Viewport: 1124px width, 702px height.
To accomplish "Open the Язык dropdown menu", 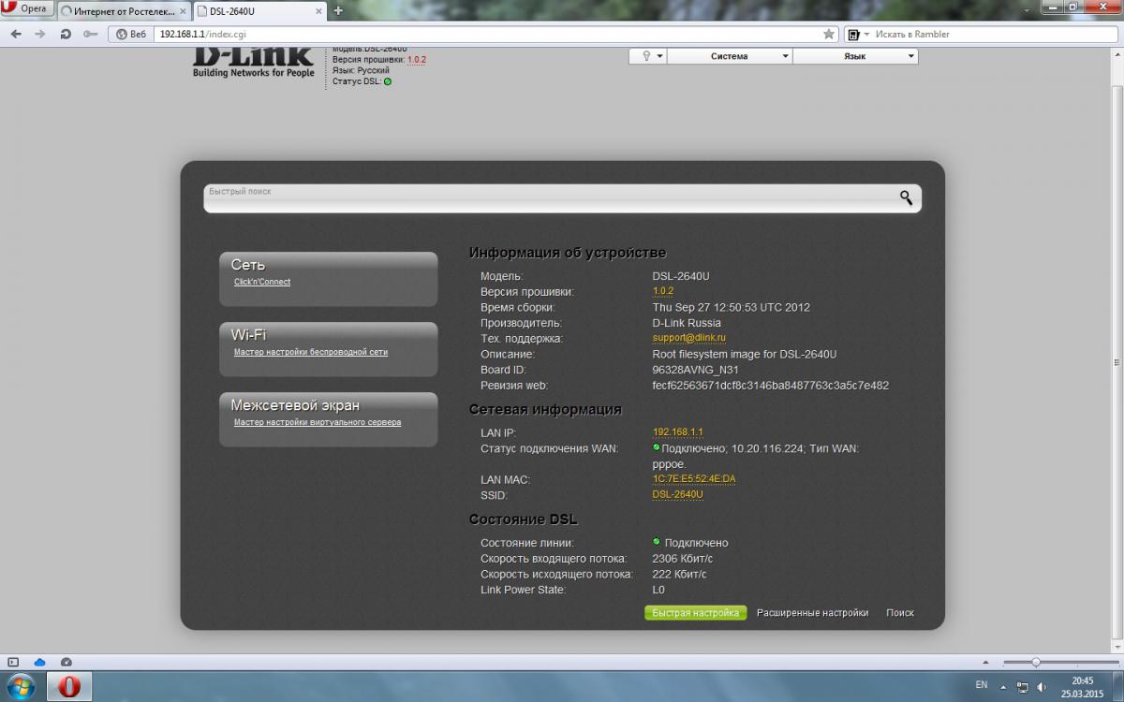I will point(855,56).
